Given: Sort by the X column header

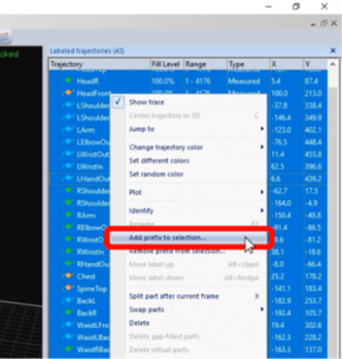Looking at the screenshot, I should pyautogui.click(x=286, y=65).
